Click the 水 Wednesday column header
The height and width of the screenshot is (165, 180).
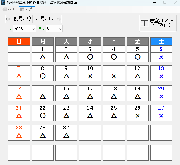point(90,41)
